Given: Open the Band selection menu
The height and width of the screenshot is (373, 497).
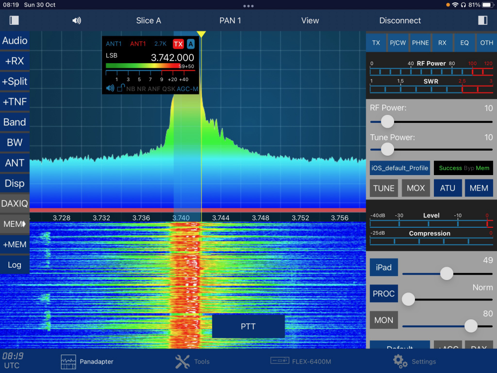Looking at the screenshot, I should point(14,122).
